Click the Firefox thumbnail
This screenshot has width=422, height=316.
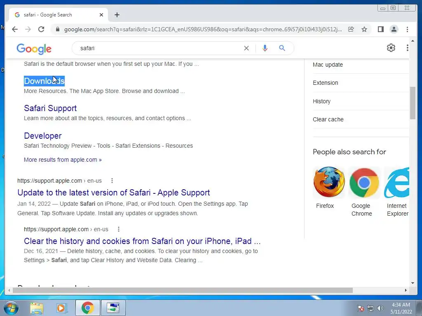tap(329, 182)
